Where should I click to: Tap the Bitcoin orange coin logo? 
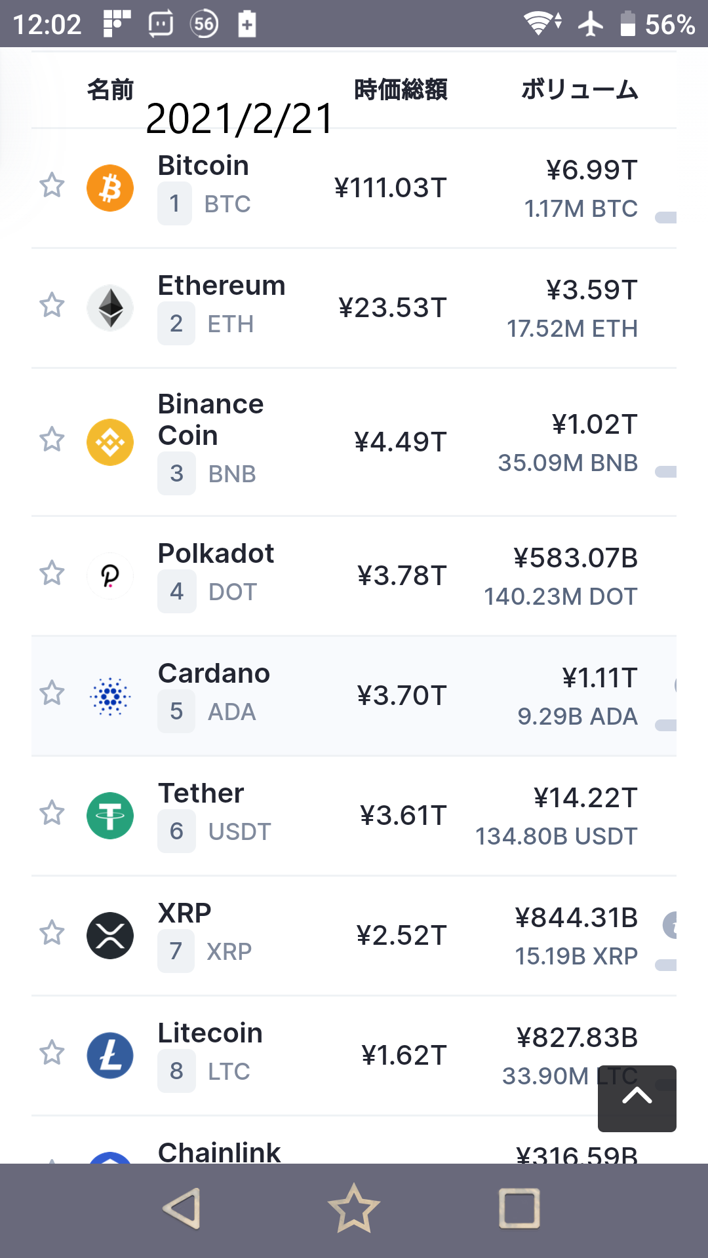coord(110,188)
